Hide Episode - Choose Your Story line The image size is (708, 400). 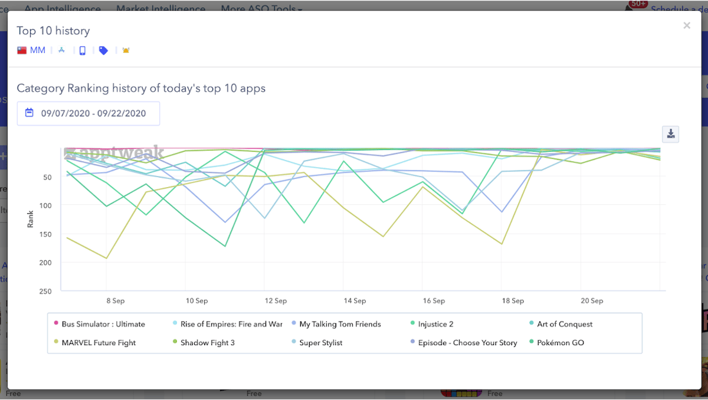[467, 342]
